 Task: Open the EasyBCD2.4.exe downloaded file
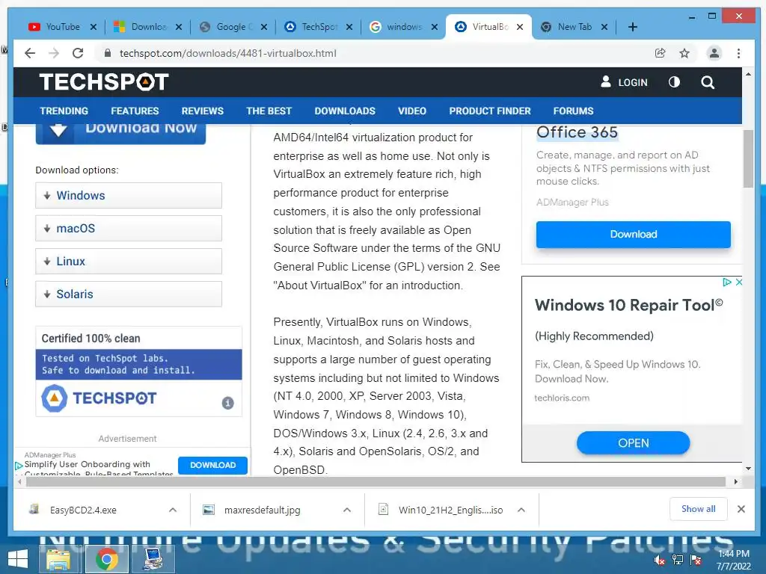point(83,510)
